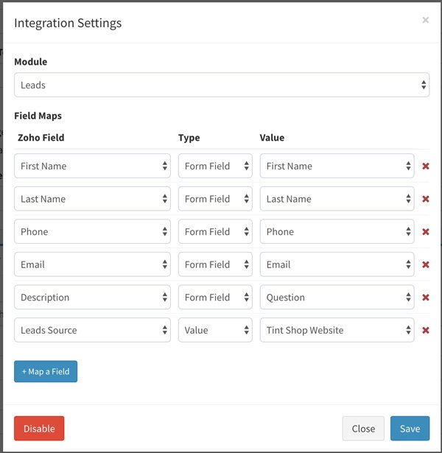The width and height of the screenshot is (442, 453).
Task: Open the Phone Zoho Field dropdown
Action: [92, 232]
